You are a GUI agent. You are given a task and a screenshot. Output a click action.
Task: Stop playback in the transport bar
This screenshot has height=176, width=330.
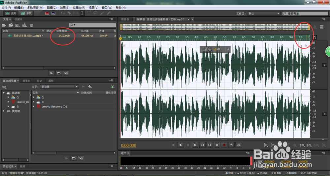(x=174, y=145)
